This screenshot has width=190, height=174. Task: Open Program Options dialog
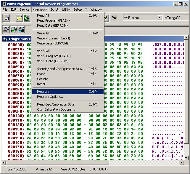coord(68,97)
